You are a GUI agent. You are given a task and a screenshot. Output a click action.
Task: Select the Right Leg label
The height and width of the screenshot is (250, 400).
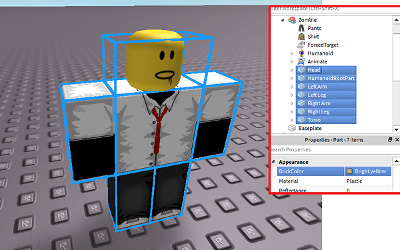point(319,112)
